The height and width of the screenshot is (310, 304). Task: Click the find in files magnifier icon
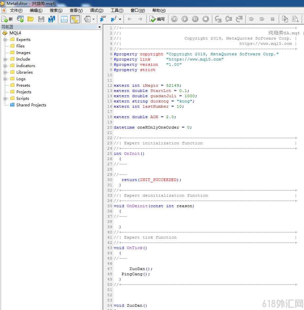(295, 19)
